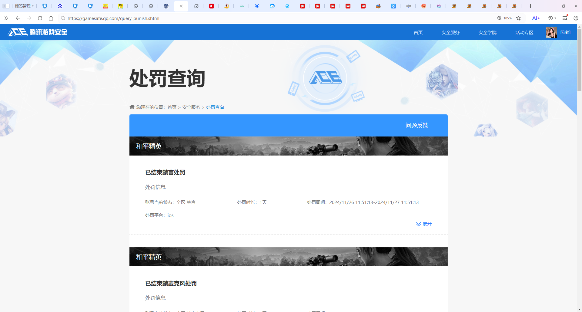
Task: Click the 105% zoom level control
Action: [x=504, y=18]
